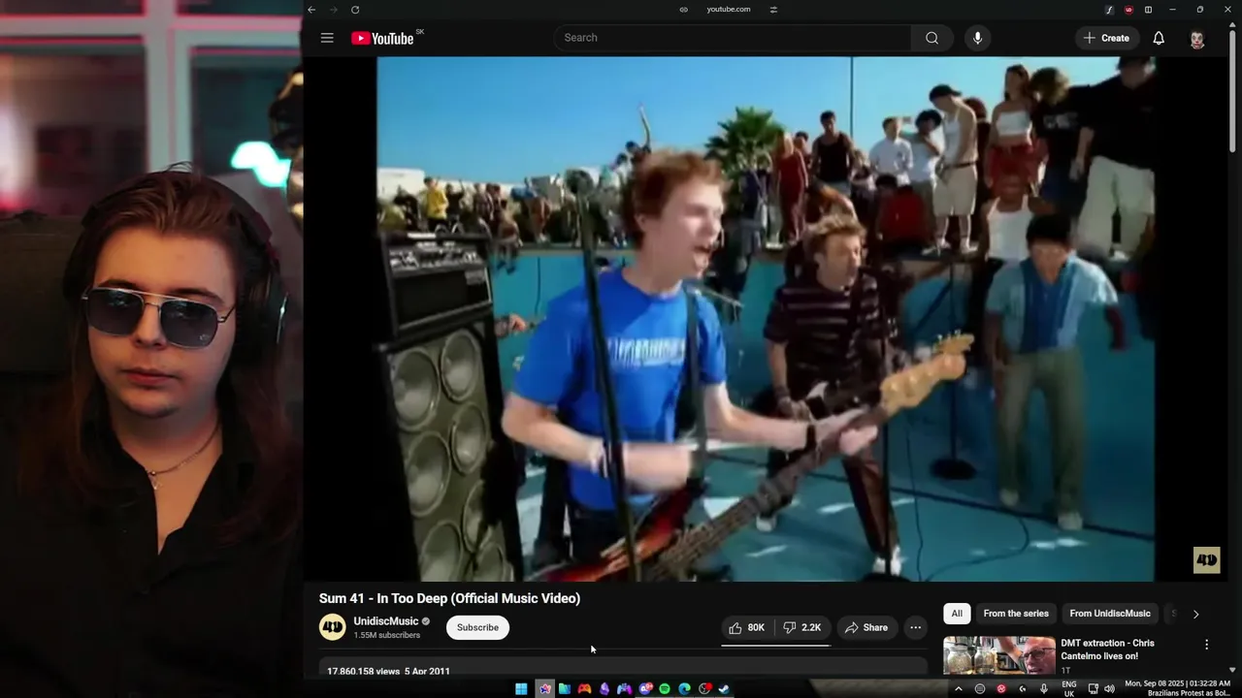Open the red browser extension icon
The width and height of the screenshot is (1242, 698).
(x=1128, y=10)
